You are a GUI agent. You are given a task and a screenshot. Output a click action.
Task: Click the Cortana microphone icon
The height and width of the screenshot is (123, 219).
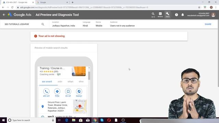point(53,120)
